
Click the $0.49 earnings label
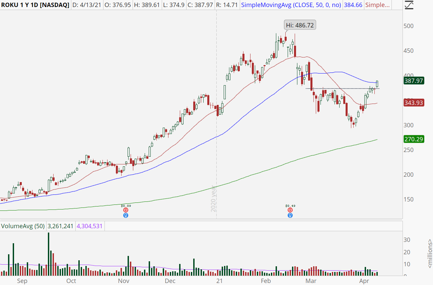coord(290,206)
